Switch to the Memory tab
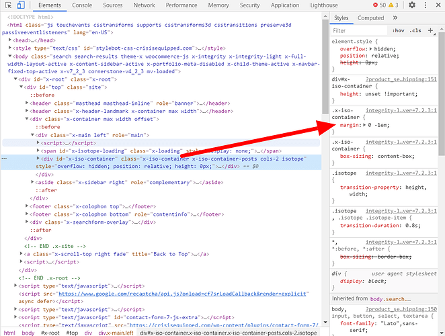Screen dimensions: 445x336 pos(218,5)
